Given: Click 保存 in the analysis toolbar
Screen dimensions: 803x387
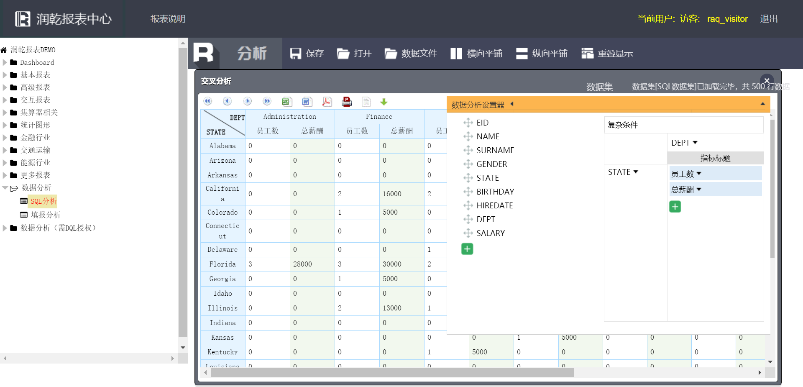Looking at the screenshot, I should point(307,54).
